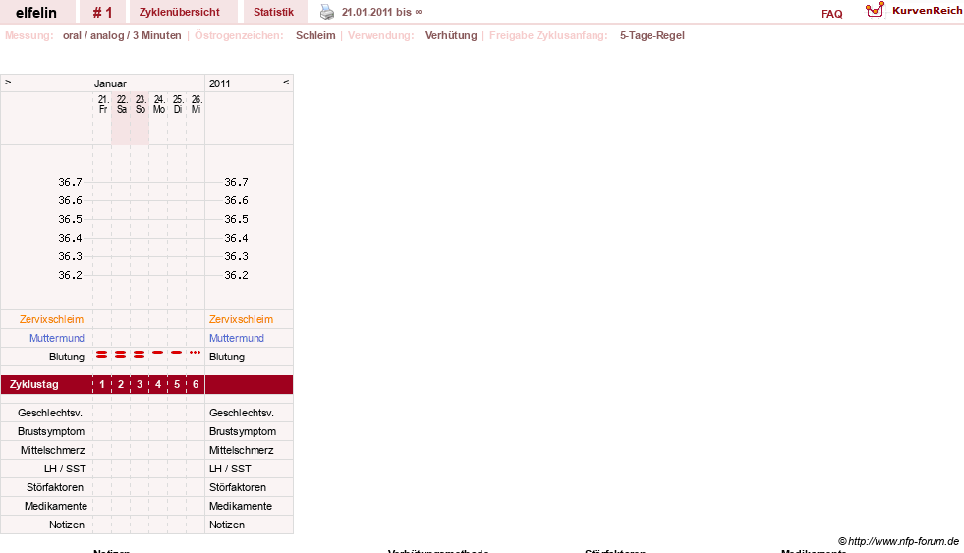The height and width of the screenshot is (553, 964).
Task: Switch to the Statistik tab
Action: coord(273,13)
